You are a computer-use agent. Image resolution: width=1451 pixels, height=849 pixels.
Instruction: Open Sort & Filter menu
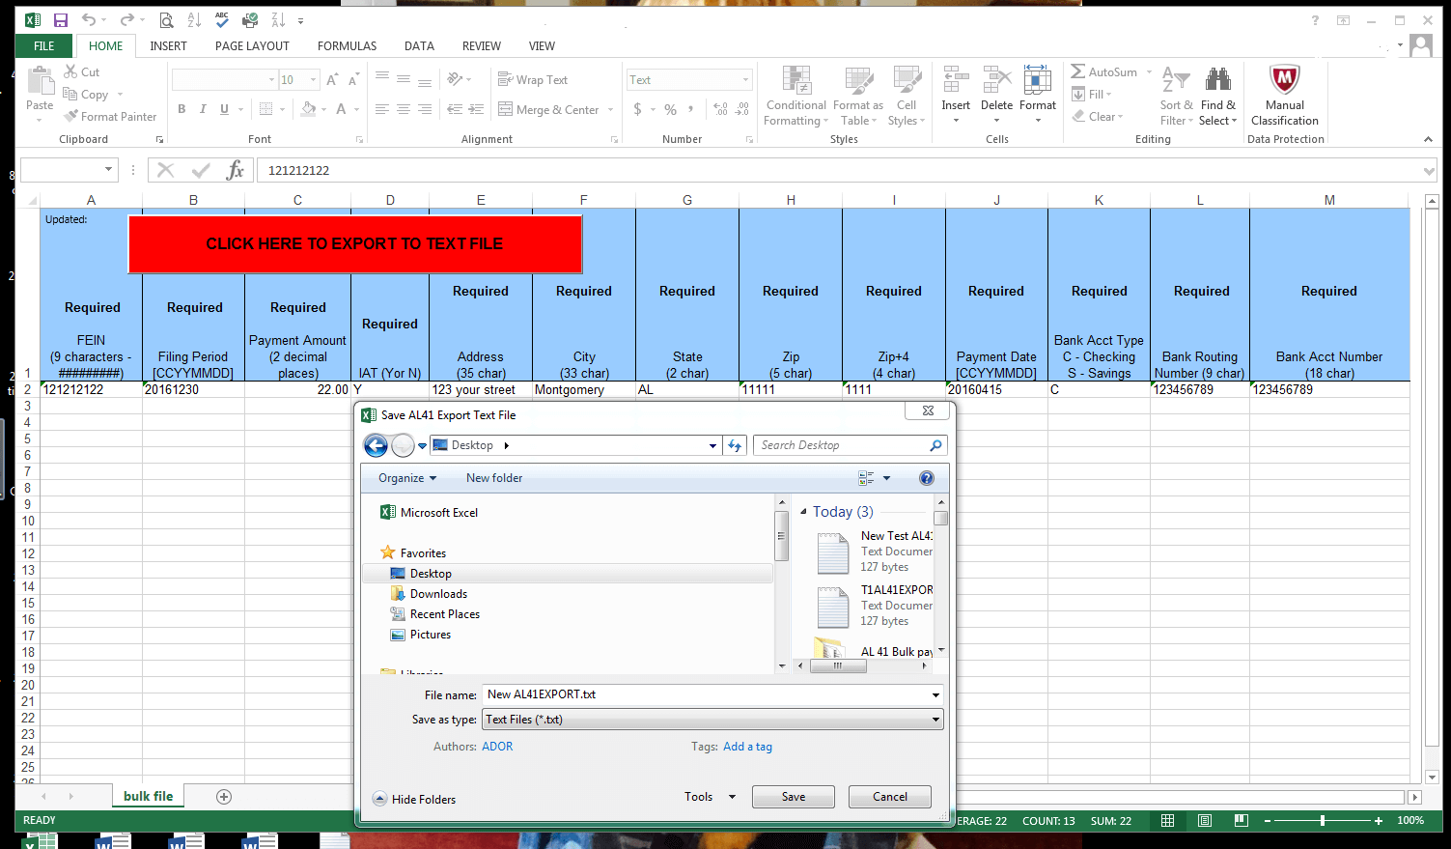pyautogui.click(x=1177, y=96)
